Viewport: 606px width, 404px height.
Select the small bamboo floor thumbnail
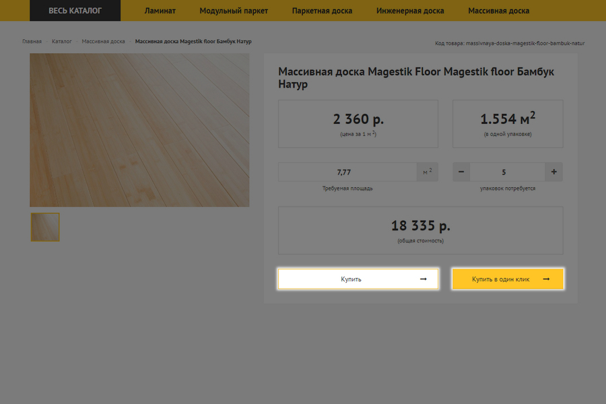[x=45, y=227]
